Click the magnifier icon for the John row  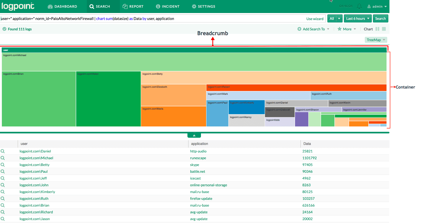3,185
